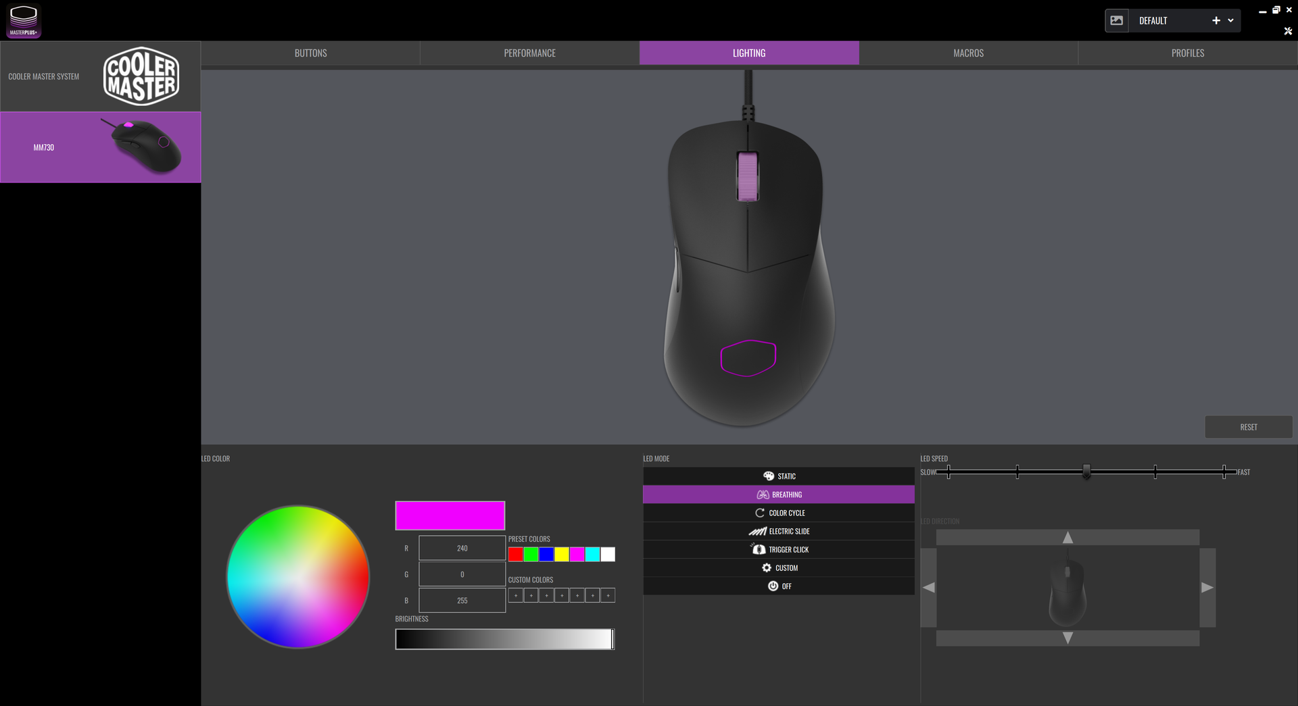
Task: Turn the LED mode to Off
Action: click(779, 586)
